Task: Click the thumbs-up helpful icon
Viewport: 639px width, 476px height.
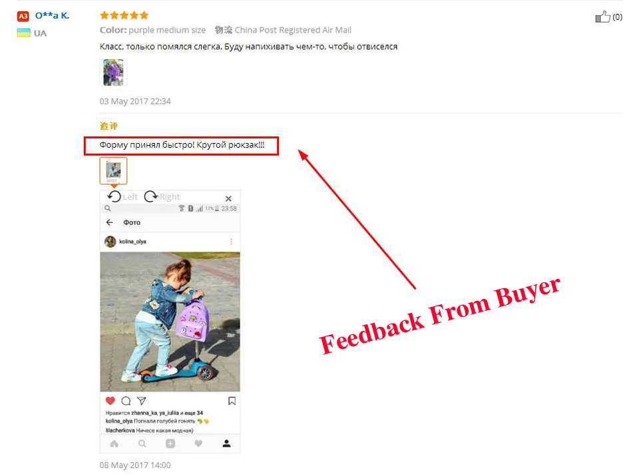Action: [602, 17]
